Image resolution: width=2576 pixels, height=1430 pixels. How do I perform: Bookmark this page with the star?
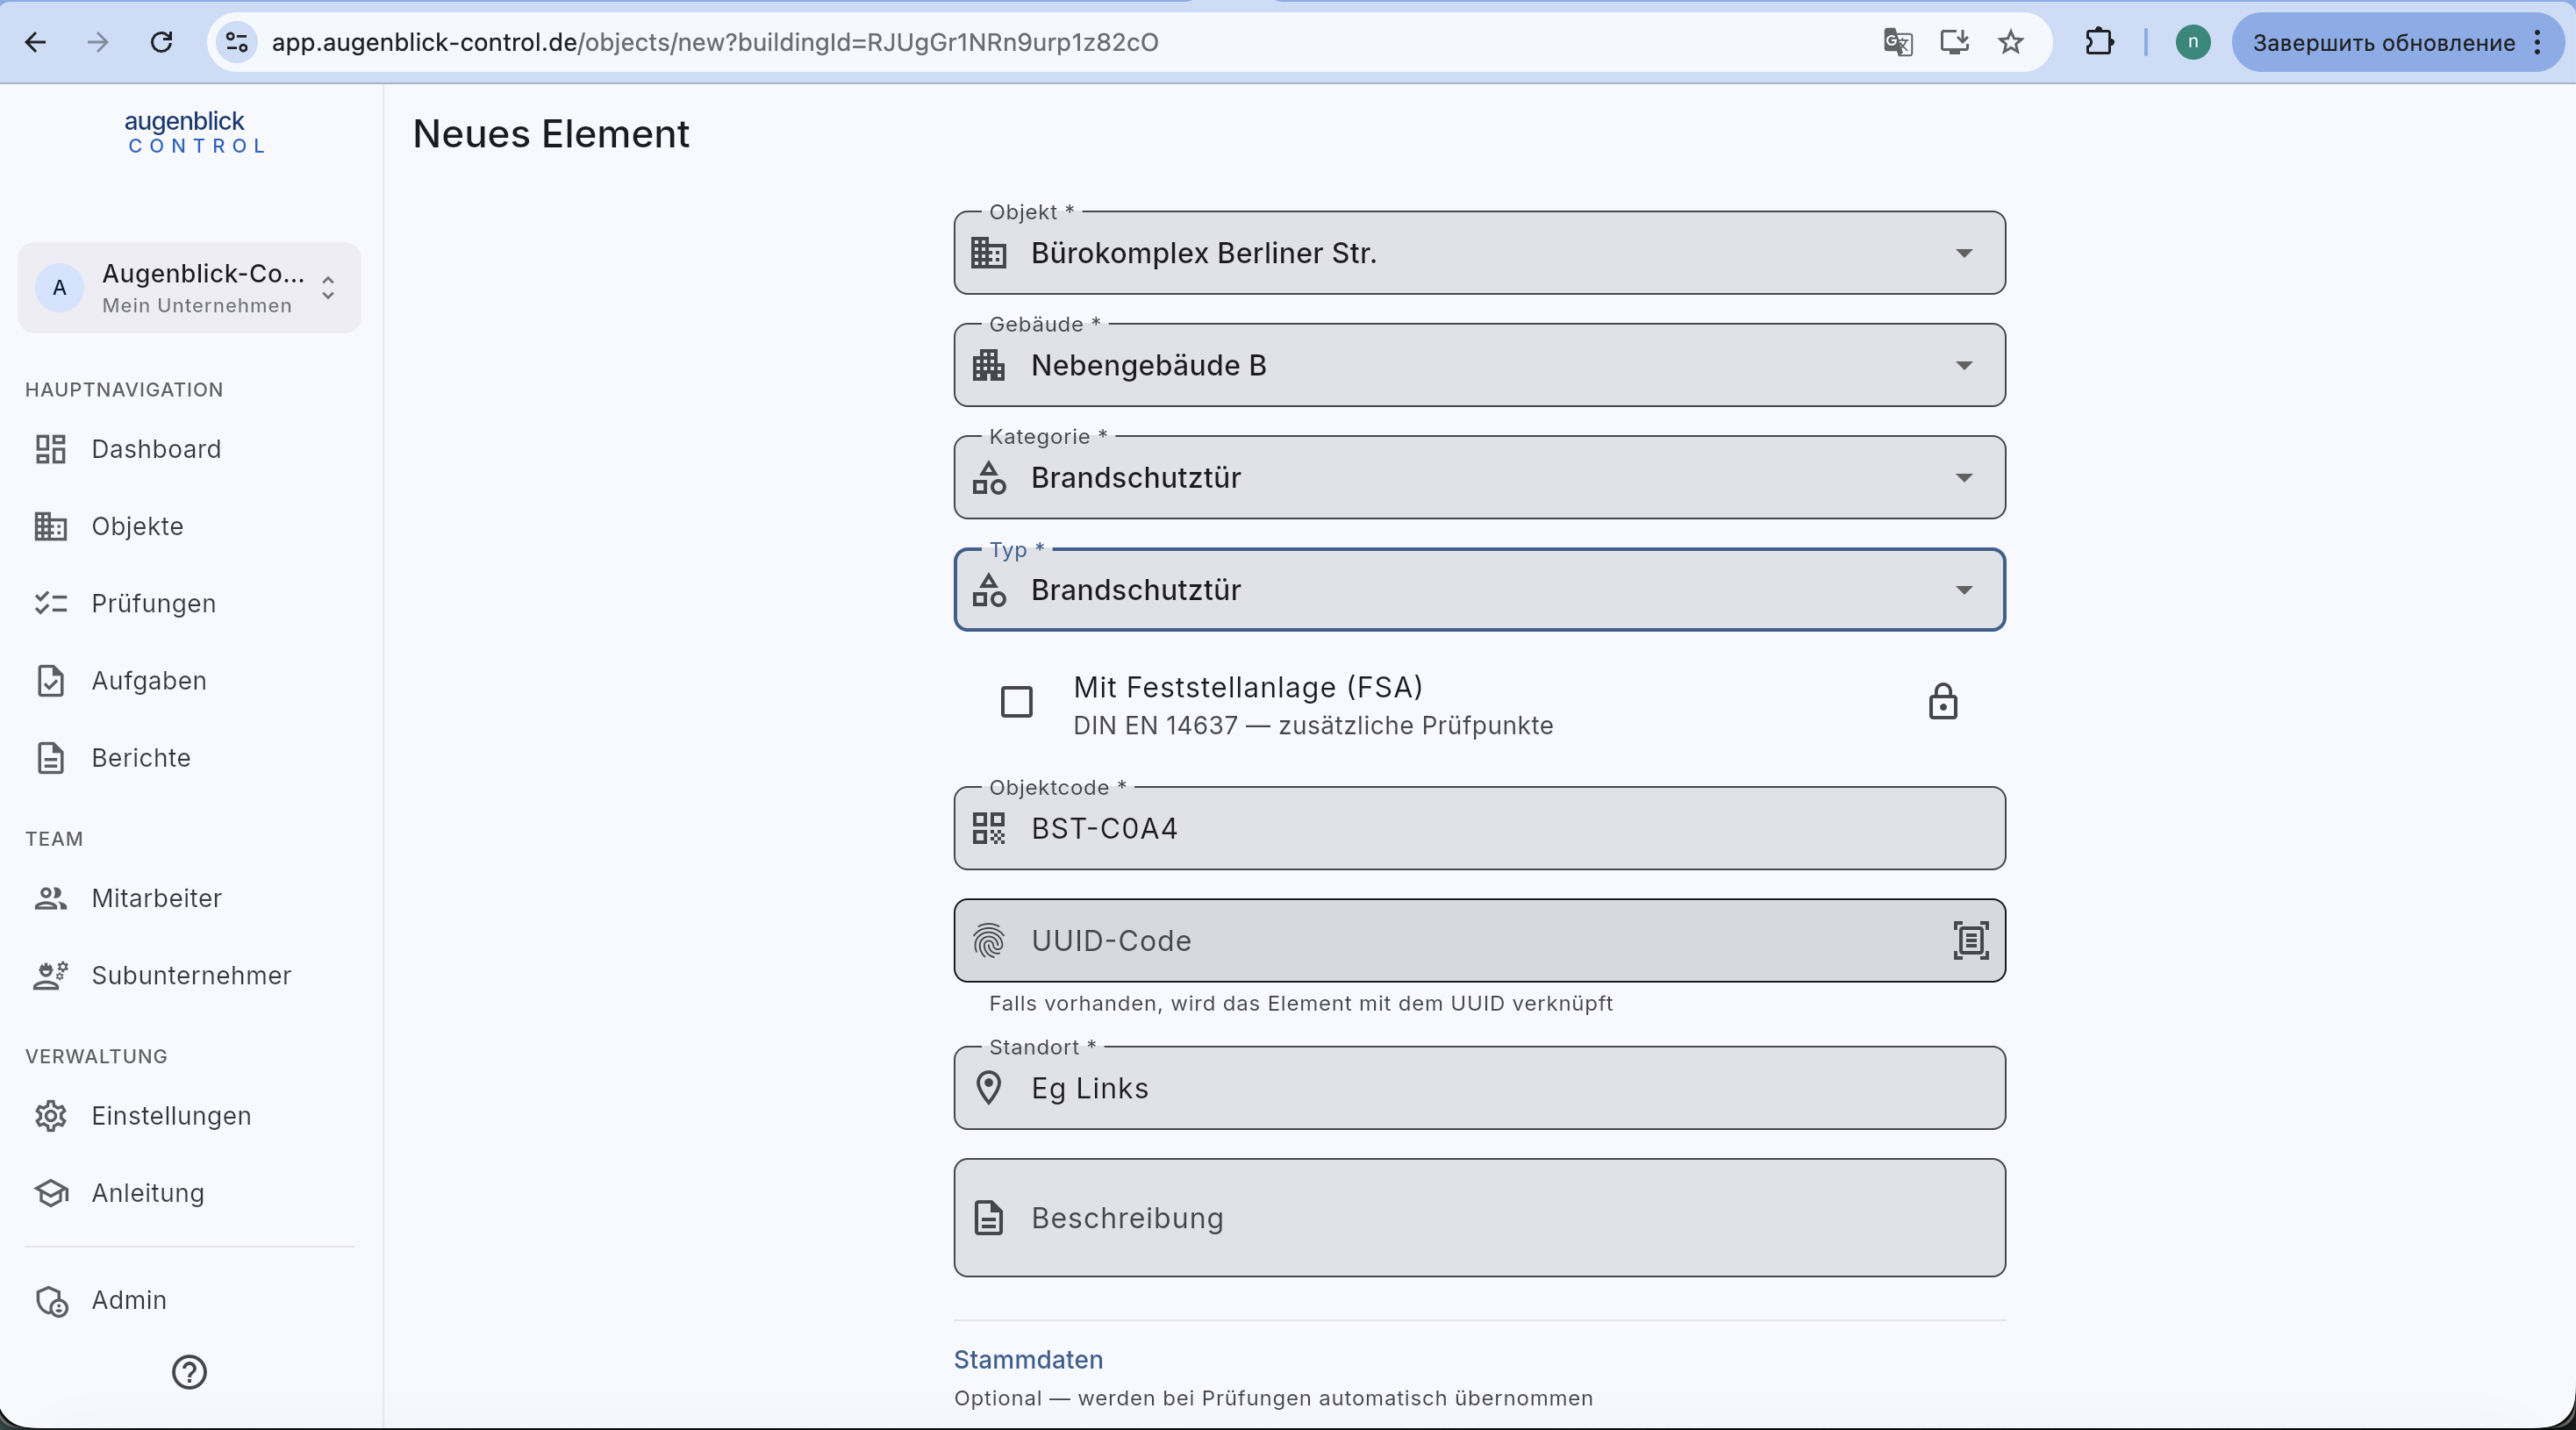tap(2011, 42)
